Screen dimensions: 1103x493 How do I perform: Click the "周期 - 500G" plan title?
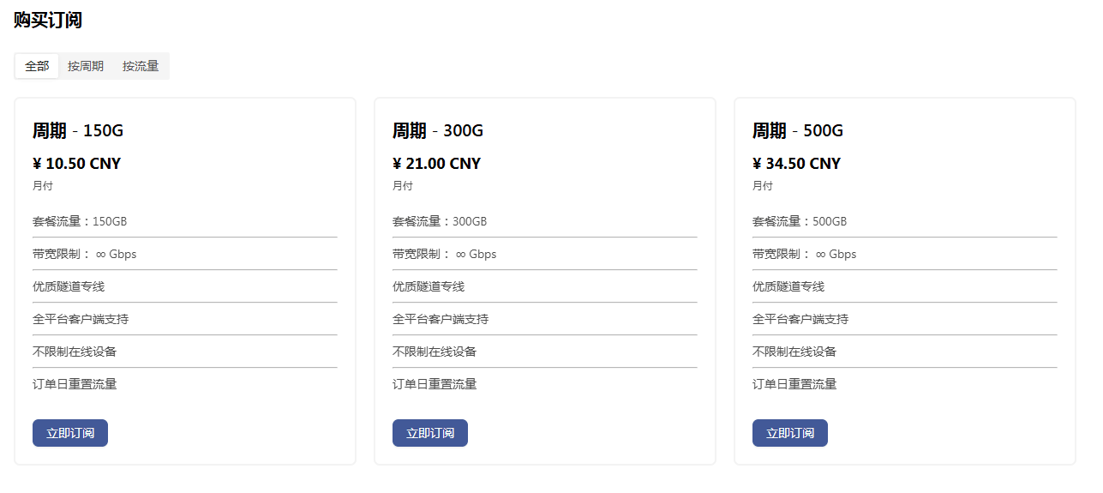(798, 130)
